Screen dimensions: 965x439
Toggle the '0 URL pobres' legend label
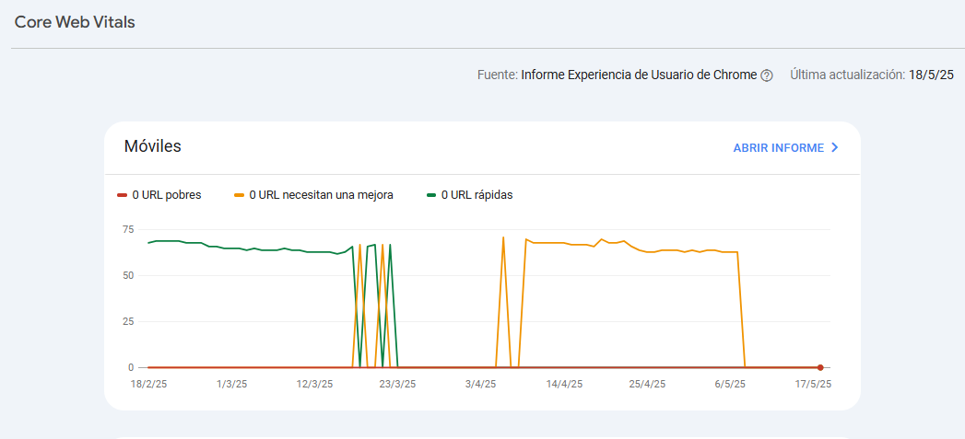coord(166,195)
